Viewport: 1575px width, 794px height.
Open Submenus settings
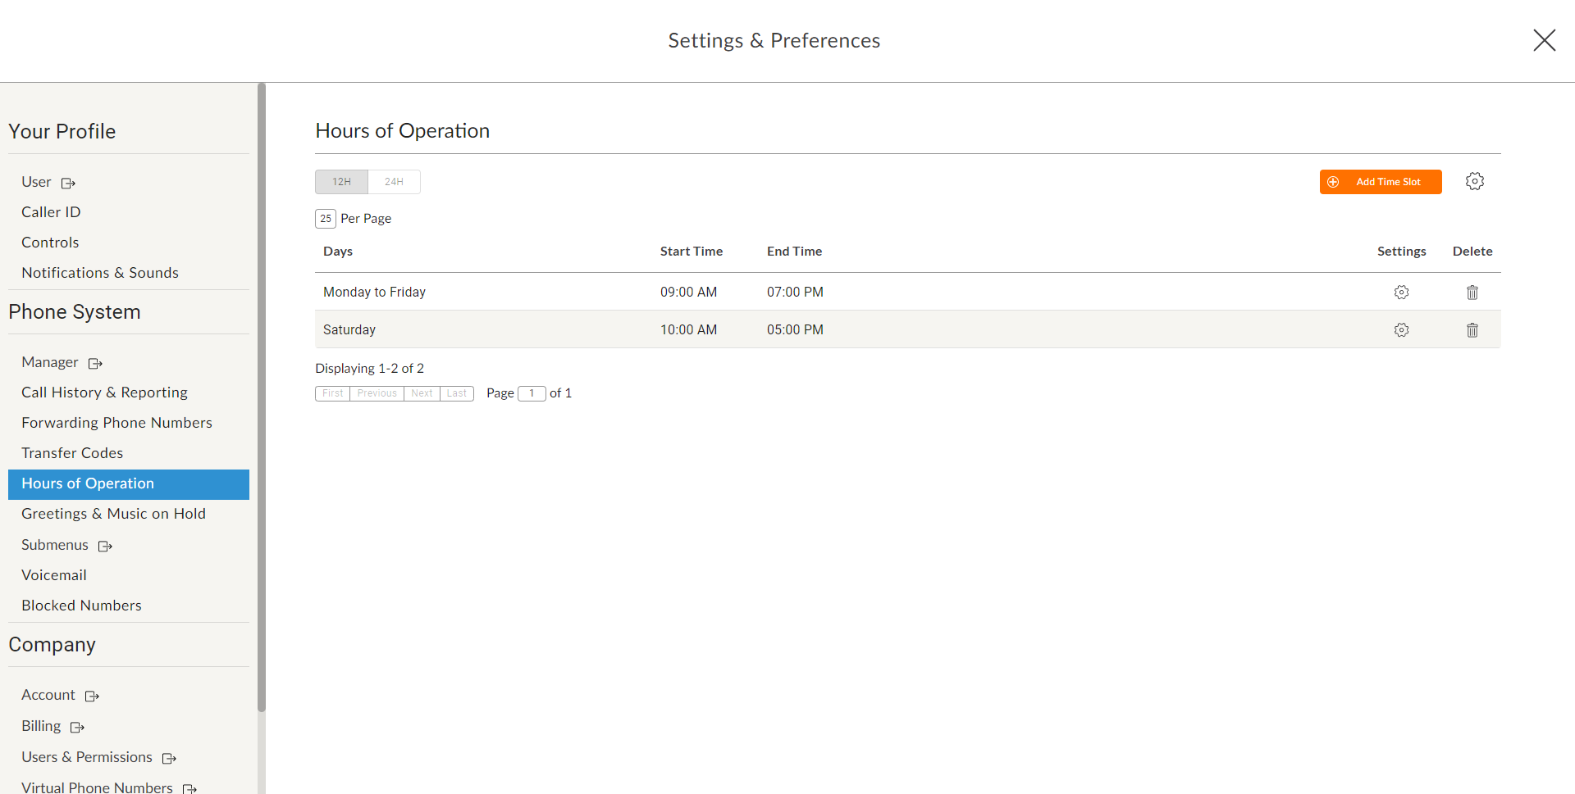(55, 545)
